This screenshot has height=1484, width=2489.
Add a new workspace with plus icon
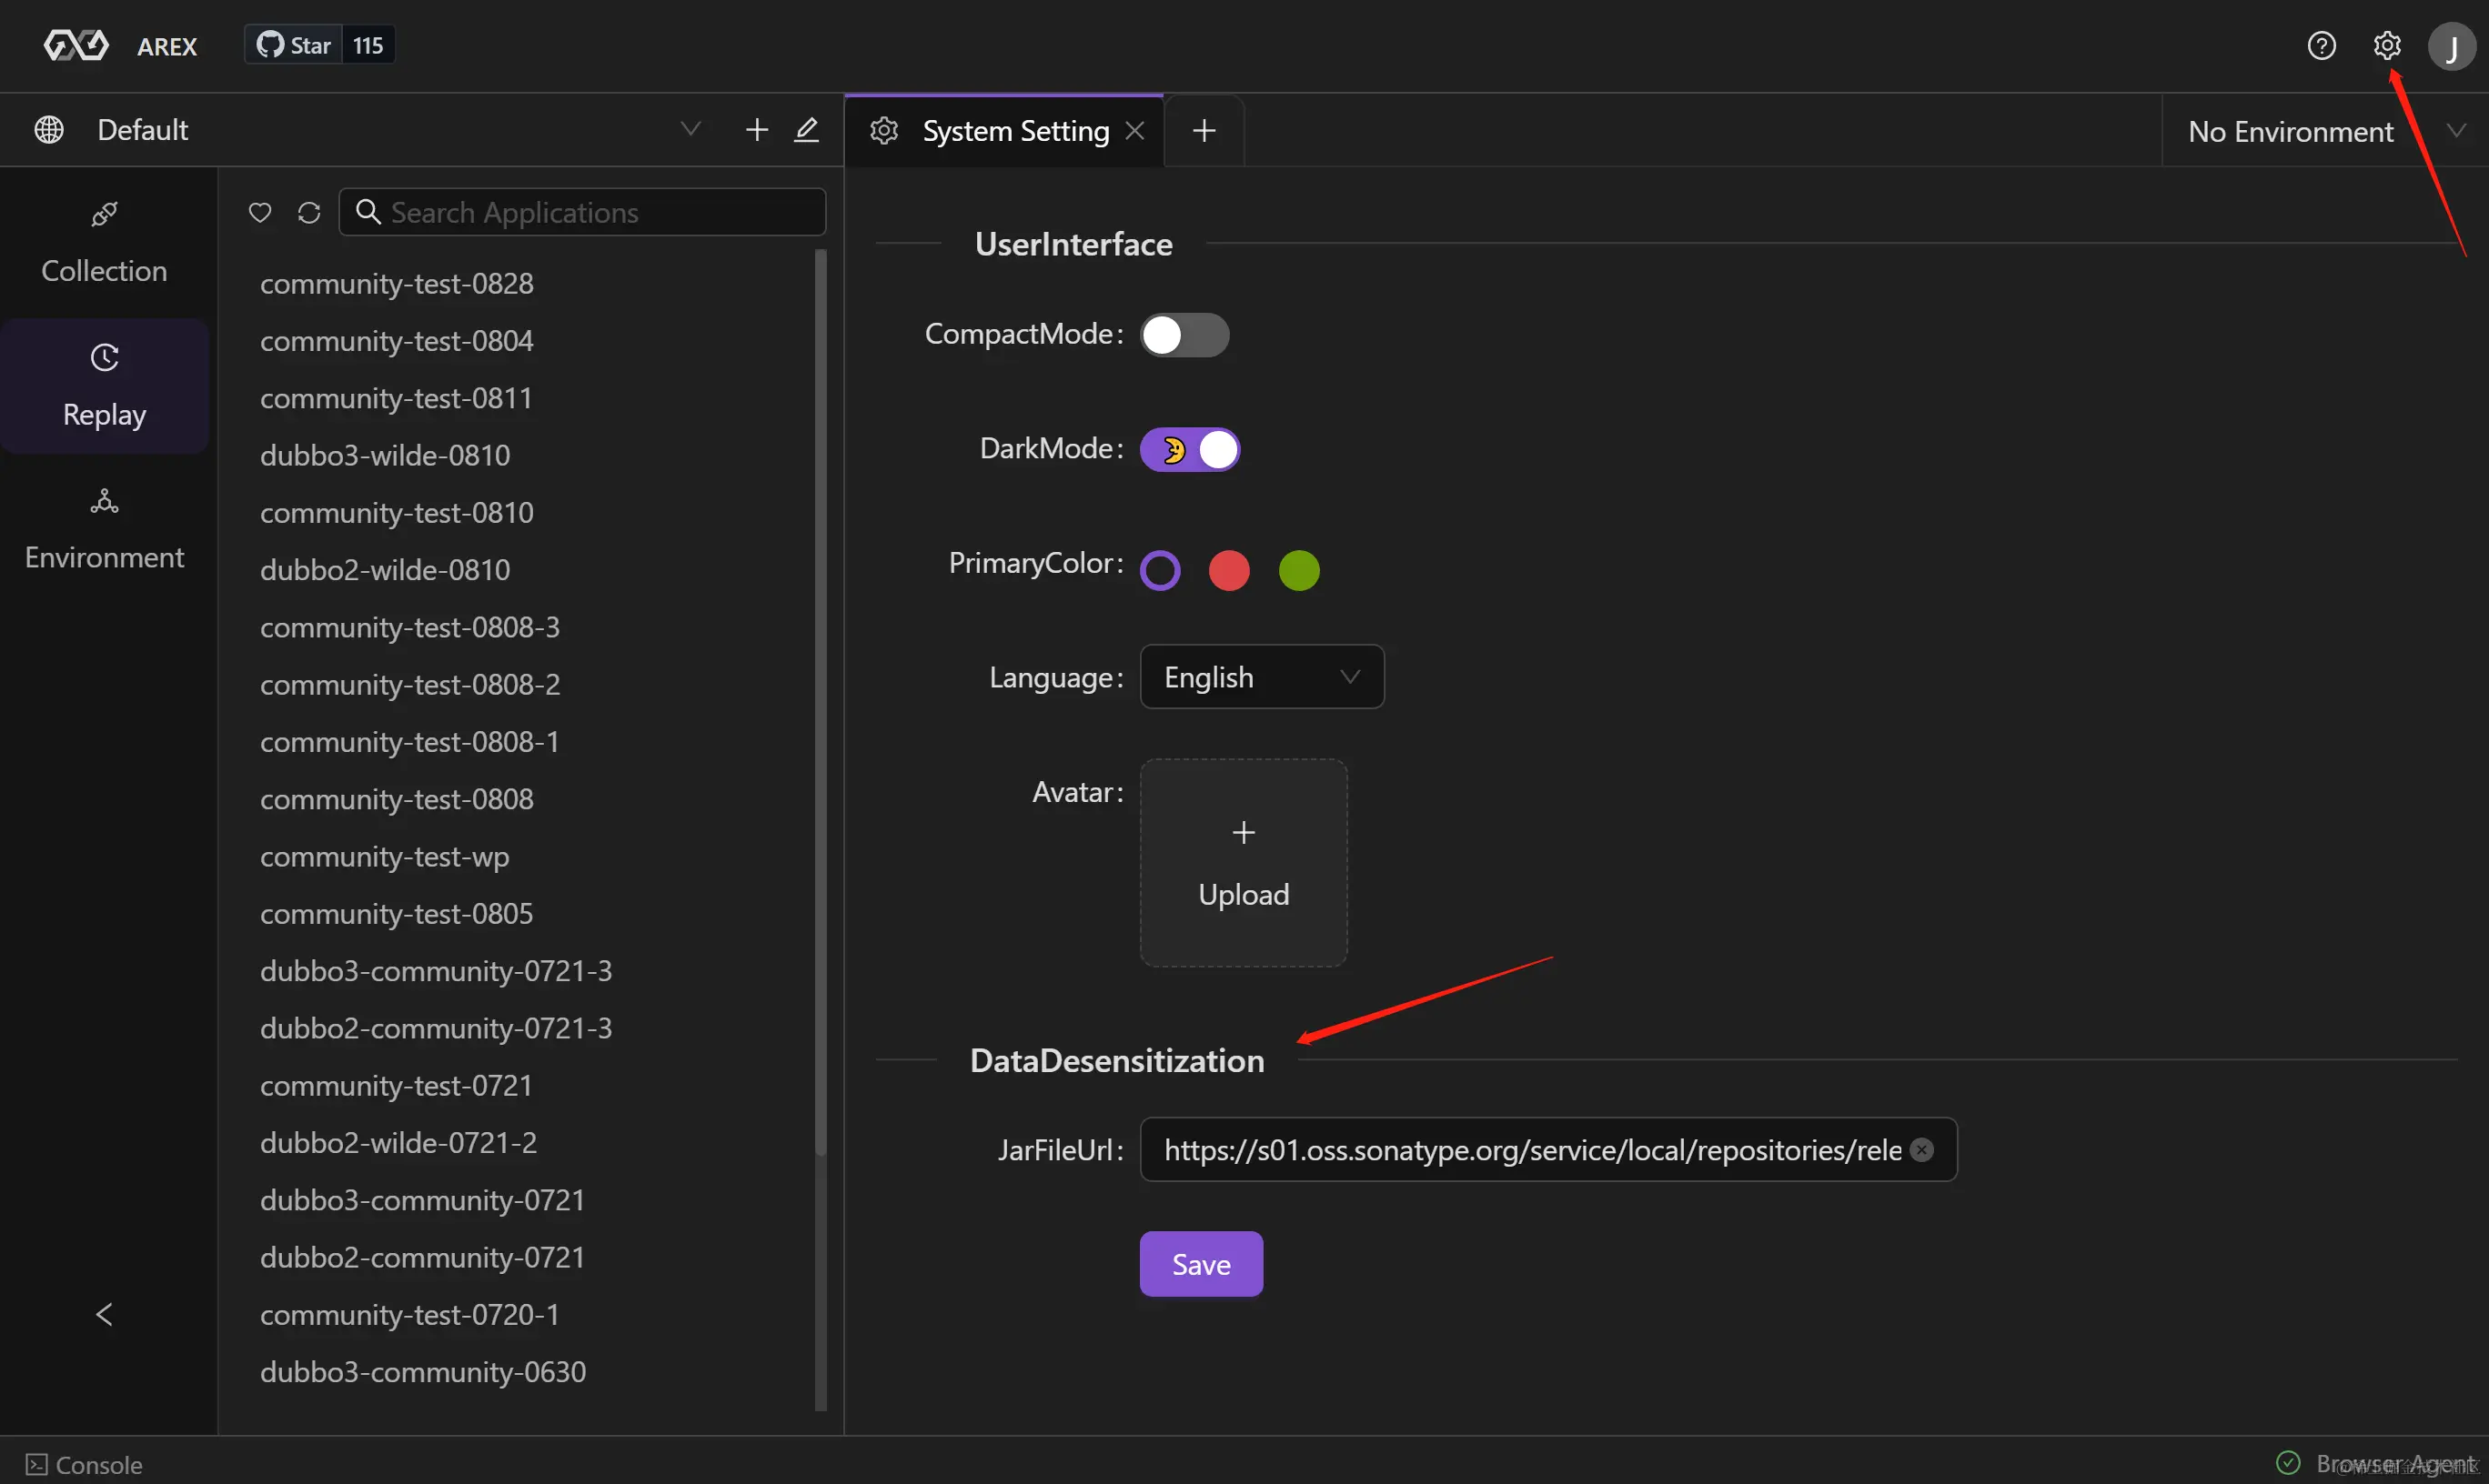click(756, 130)
